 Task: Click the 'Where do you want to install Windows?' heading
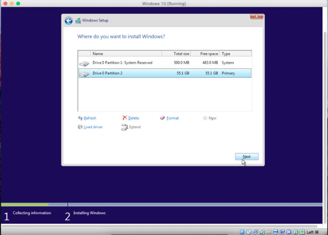point(121,37)
